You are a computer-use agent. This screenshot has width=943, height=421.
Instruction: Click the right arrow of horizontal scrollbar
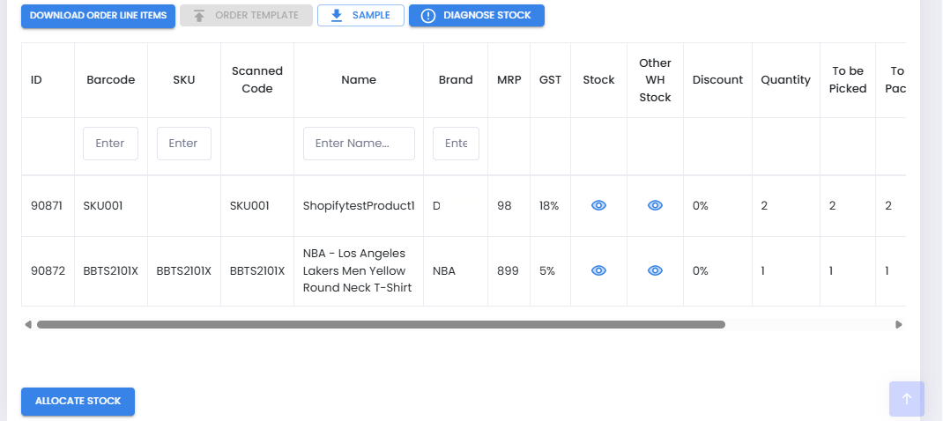[899, 325]
